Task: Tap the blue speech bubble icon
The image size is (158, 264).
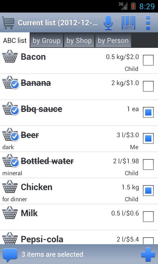Action: click(10, 255)
